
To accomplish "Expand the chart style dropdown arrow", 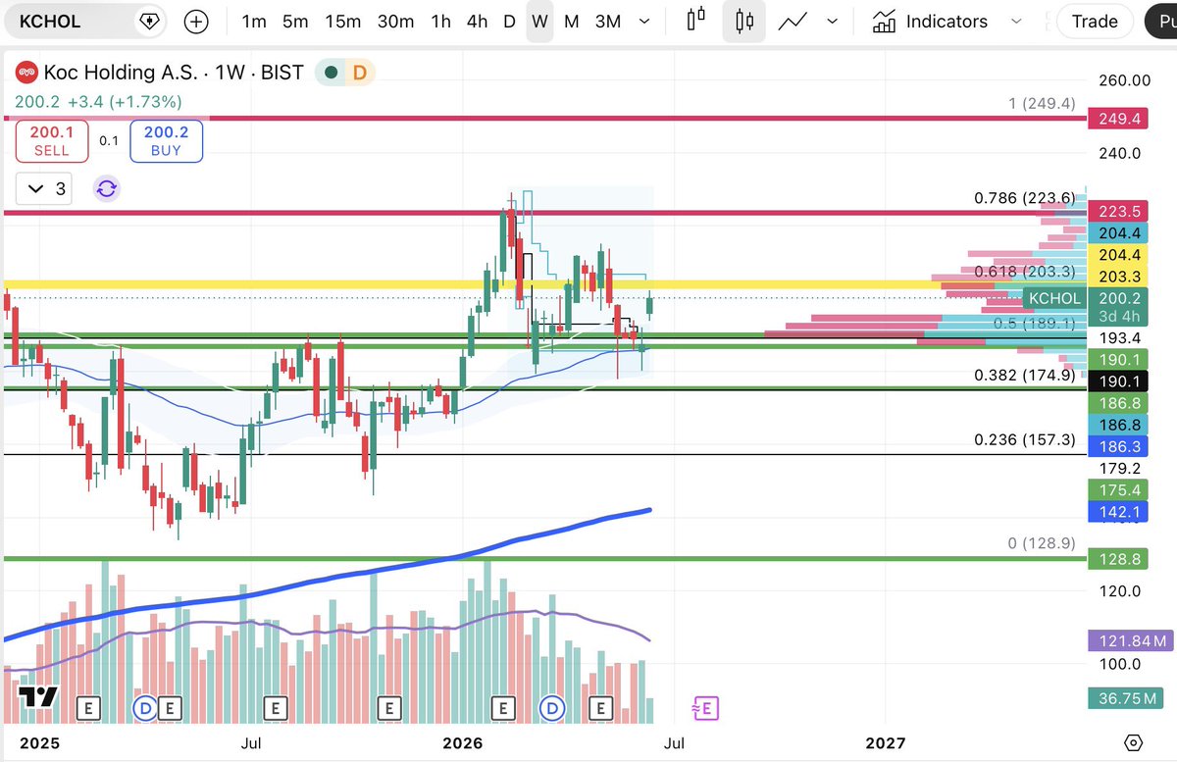I will click(x=833, y=22).
